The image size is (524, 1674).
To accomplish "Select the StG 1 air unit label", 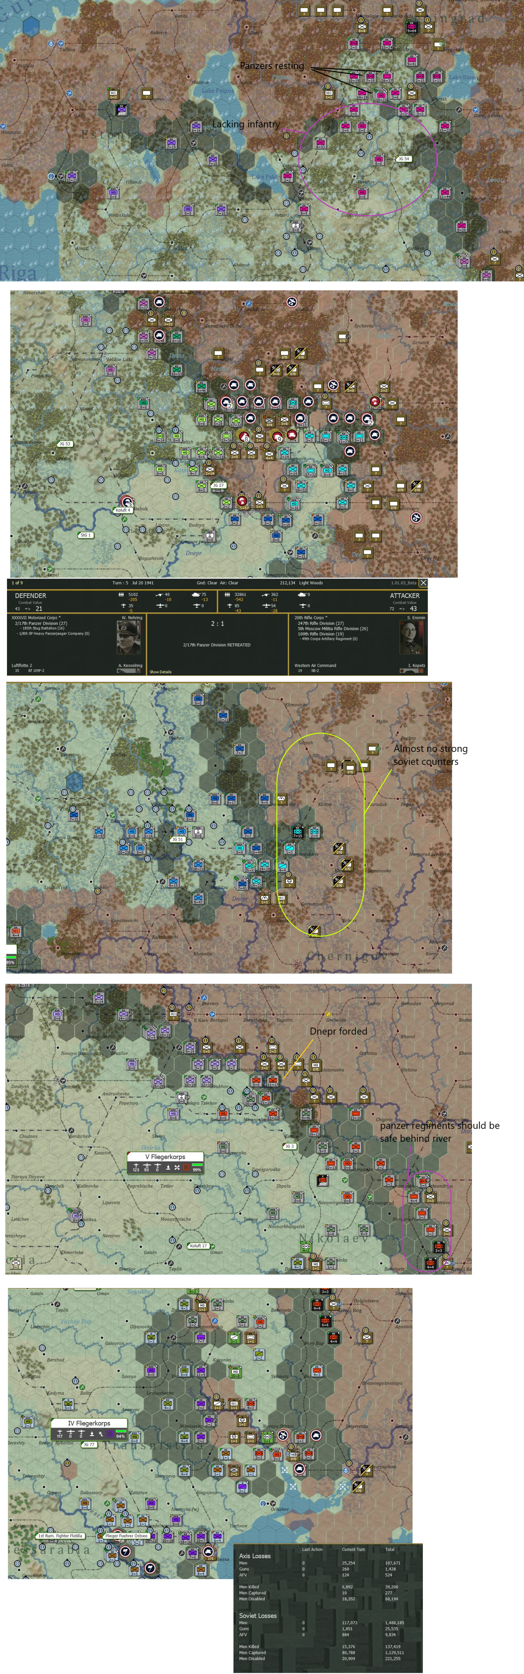I will (85, 535).
